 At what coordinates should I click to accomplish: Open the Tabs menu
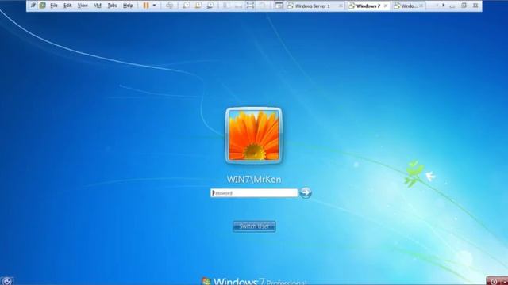tap(112, 6)
